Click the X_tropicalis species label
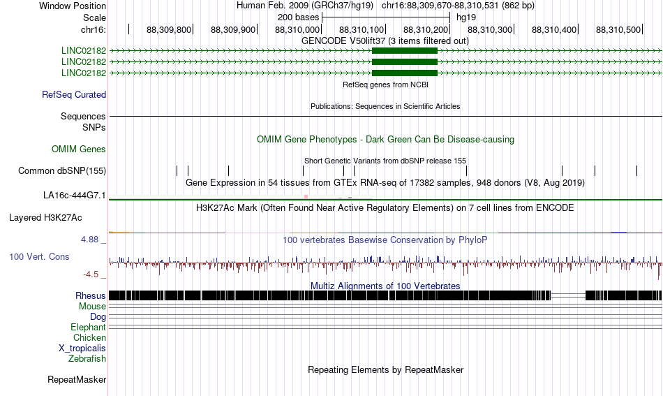 pos(82,349)
